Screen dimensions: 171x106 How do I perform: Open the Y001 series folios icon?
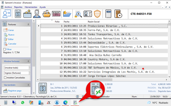[56, 14]
